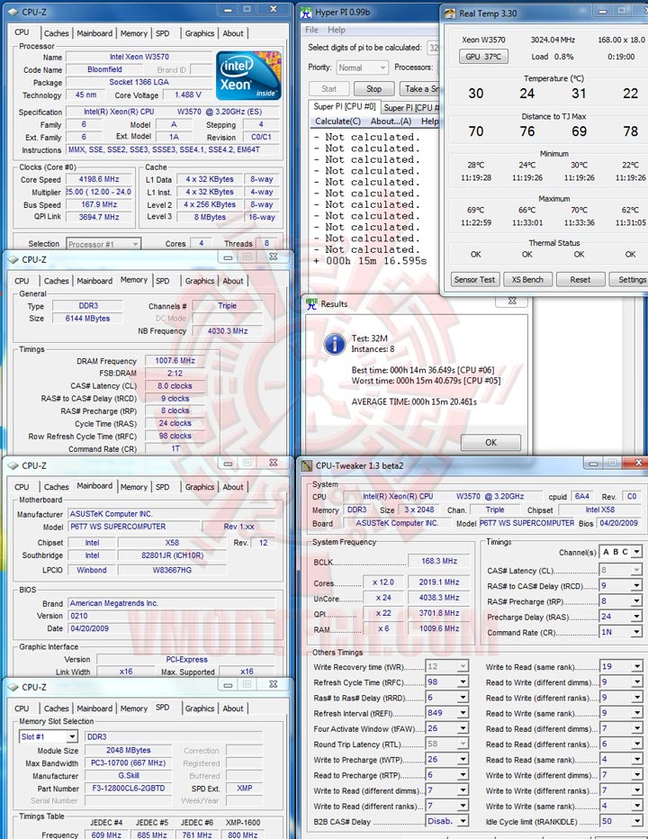Viewport: 648px width, 839px height.
Task: Open the Command Rate (CR) 1N dropdown
Action: click(636, 632)
